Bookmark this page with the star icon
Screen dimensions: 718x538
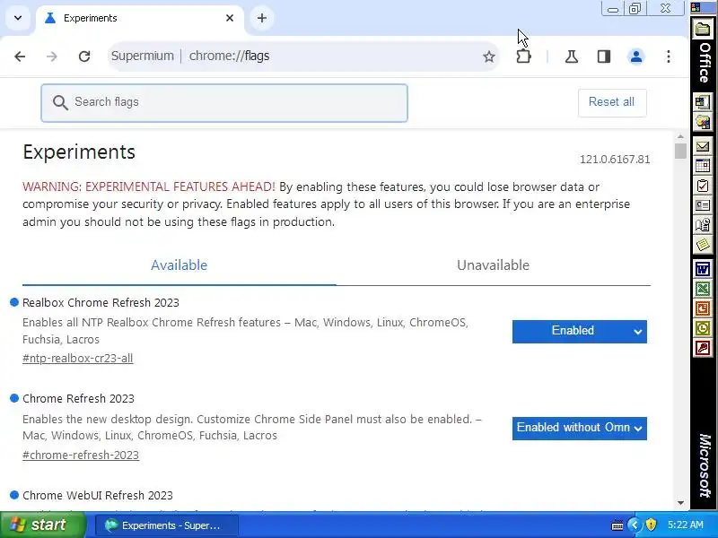[489, 56]
